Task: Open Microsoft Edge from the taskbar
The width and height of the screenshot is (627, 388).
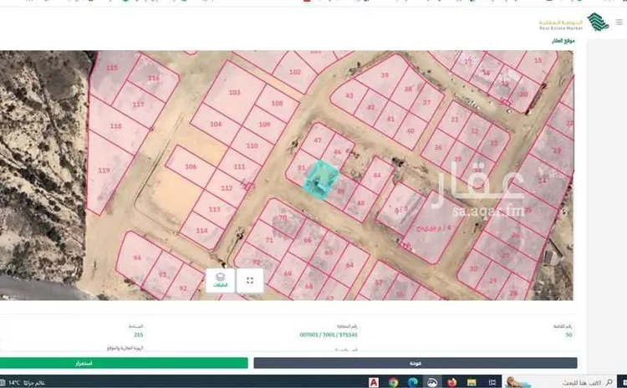Action: pyautogui.click(x=413, y=382)
